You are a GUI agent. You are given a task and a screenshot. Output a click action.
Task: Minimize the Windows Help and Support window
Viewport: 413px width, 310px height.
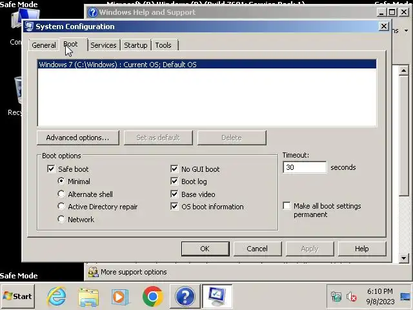pyautogui.click(x=381, y=12)
